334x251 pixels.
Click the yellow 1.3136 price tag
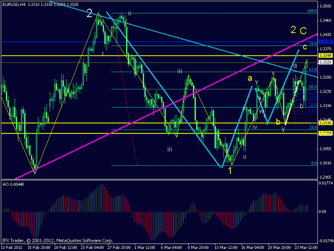[x=325, y=123]
